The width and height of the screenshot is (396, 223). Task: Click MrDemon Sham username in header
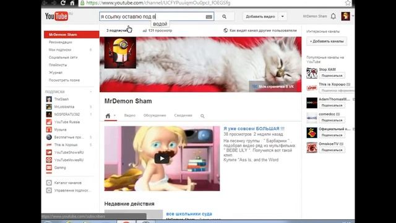pyautogui.click(x=315, y=17)
